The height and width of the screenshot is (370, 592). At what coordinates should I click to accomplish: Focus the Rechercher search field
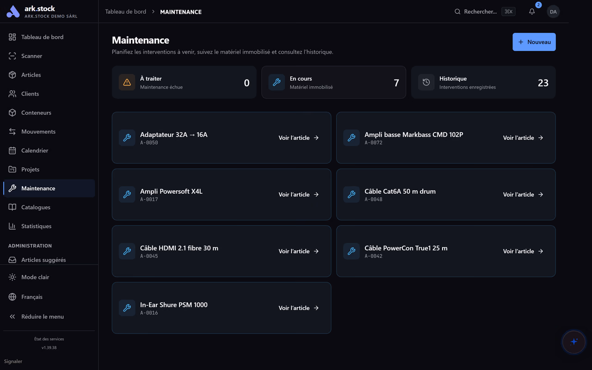pos(485,12)
